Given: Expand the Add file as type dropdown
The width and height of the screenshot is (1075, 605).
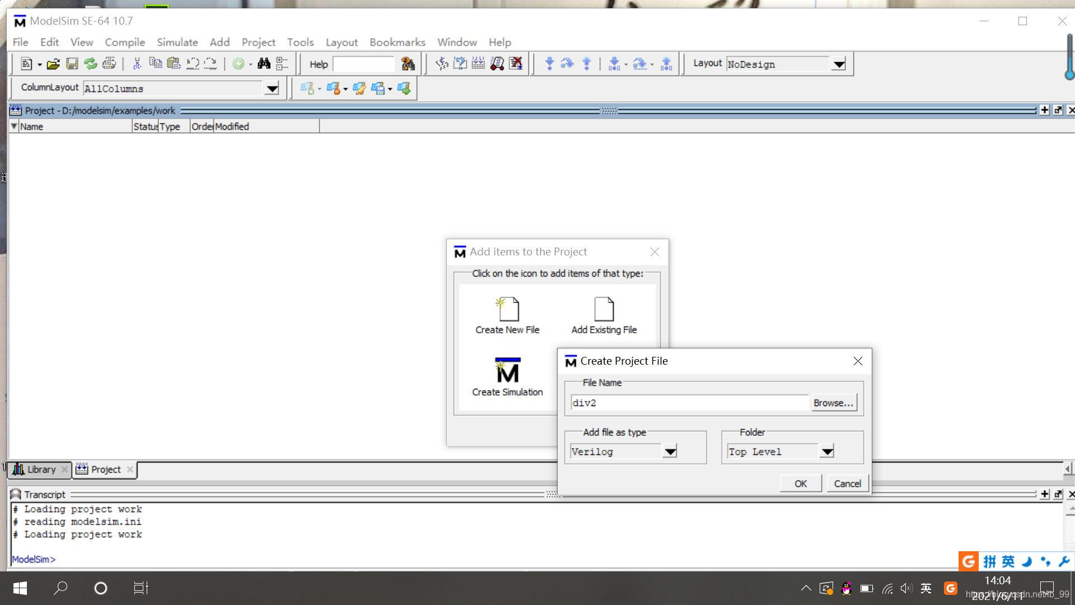Looking at the screenshot, I should (670, 452).
